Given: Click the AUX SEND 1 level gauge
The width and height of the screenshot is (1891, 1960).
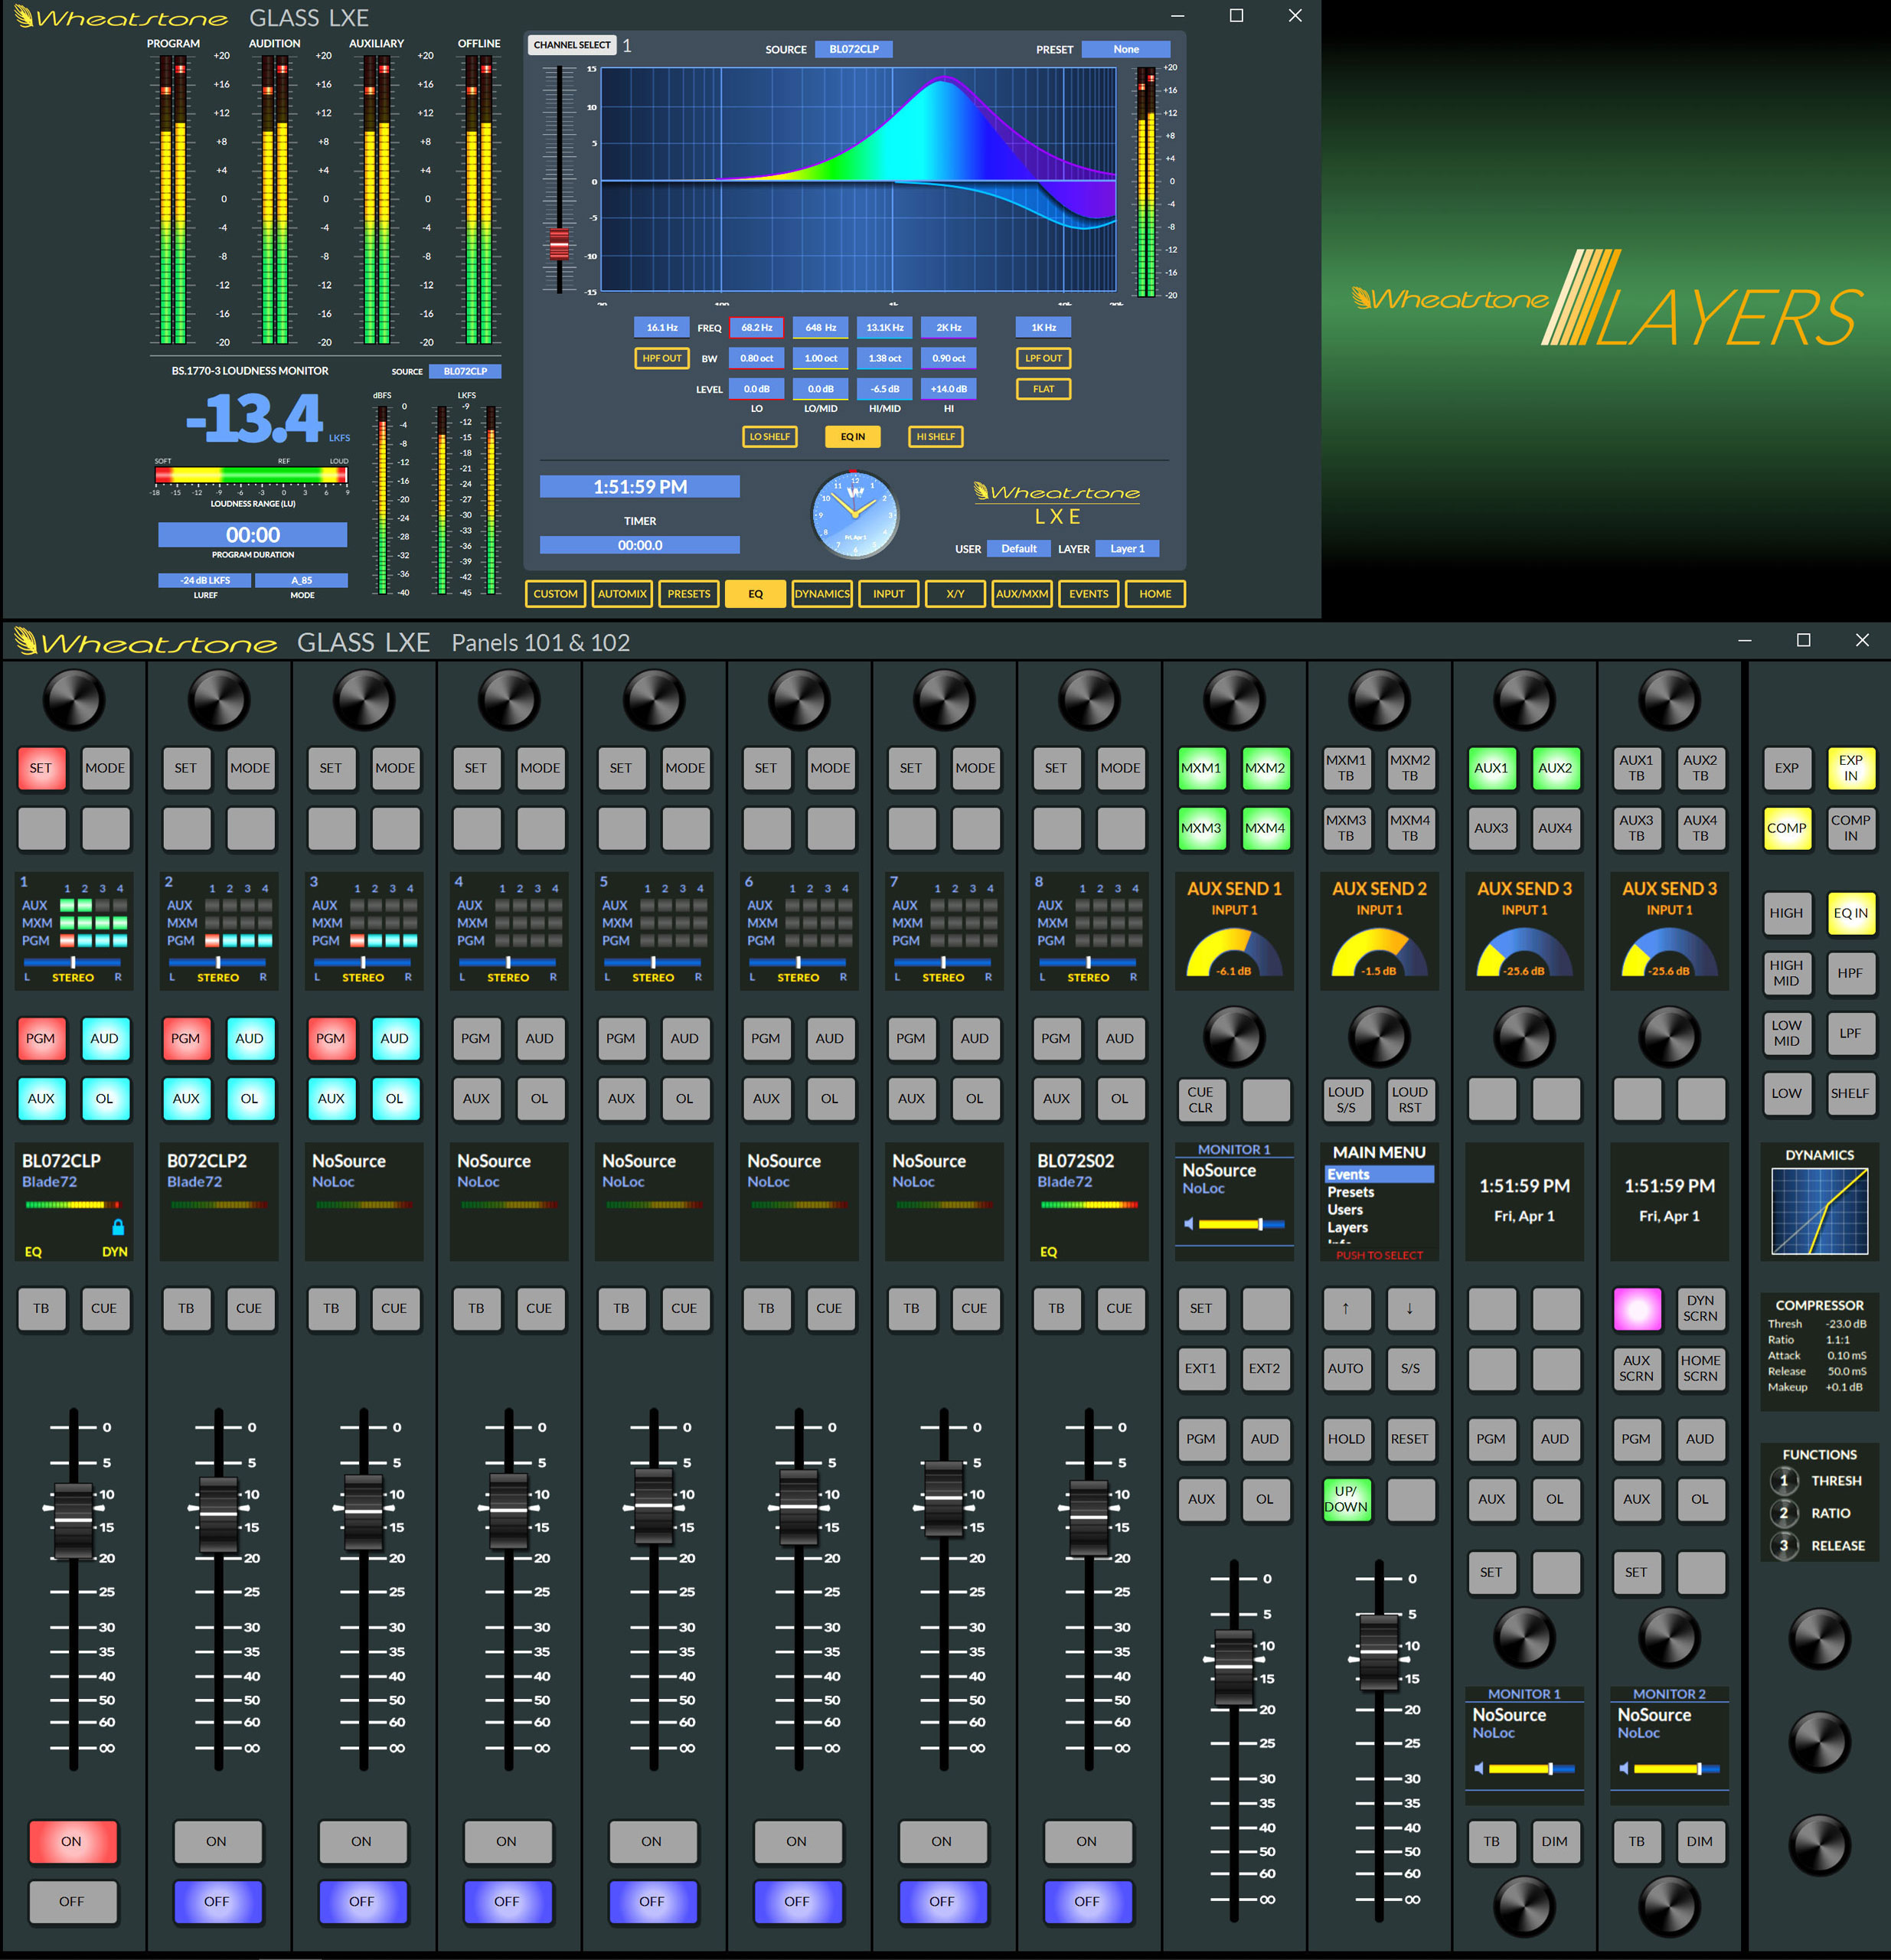Looking at the screenshot, I should (x=1234, y=953).
